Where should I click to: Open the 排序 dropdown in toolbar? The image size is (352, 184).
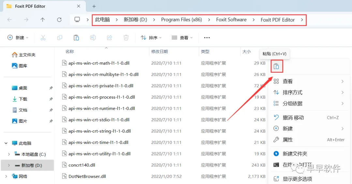[x=151, y=37]
